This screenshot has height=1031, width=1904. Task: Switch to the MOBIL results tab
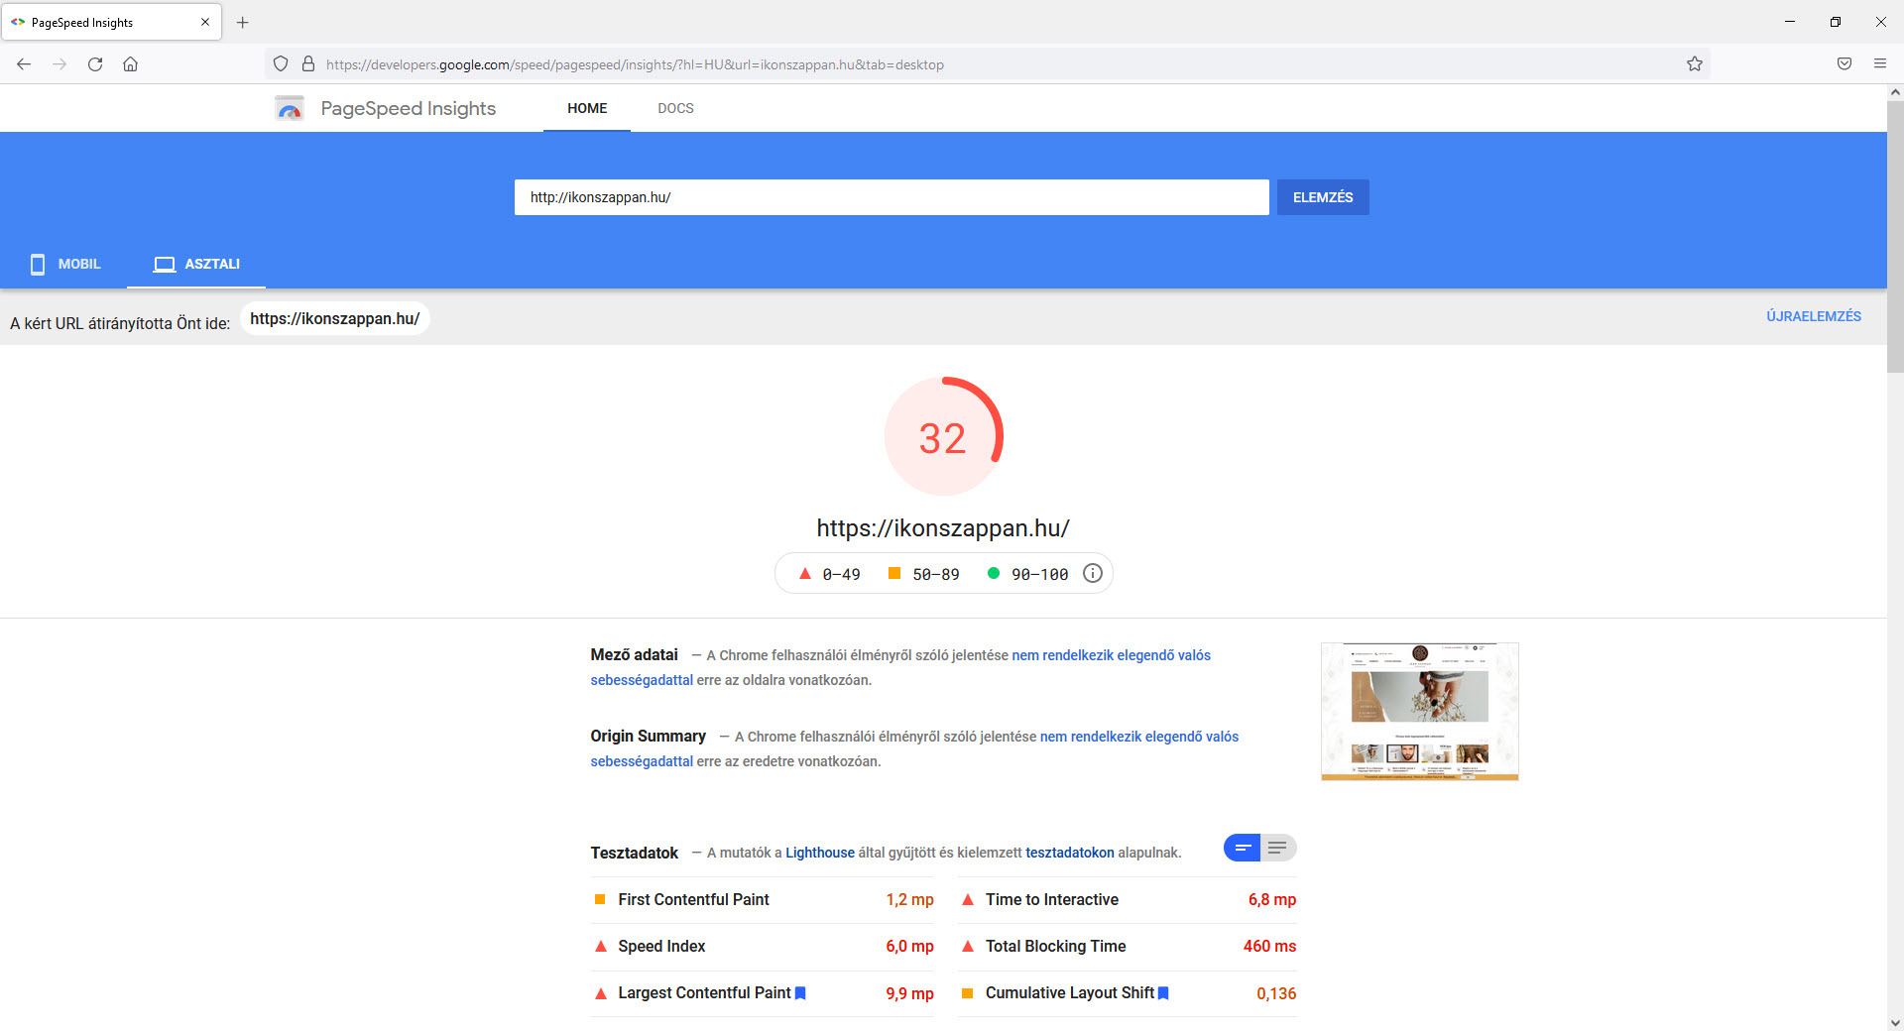pyautogui.click(x=65, y=264)
